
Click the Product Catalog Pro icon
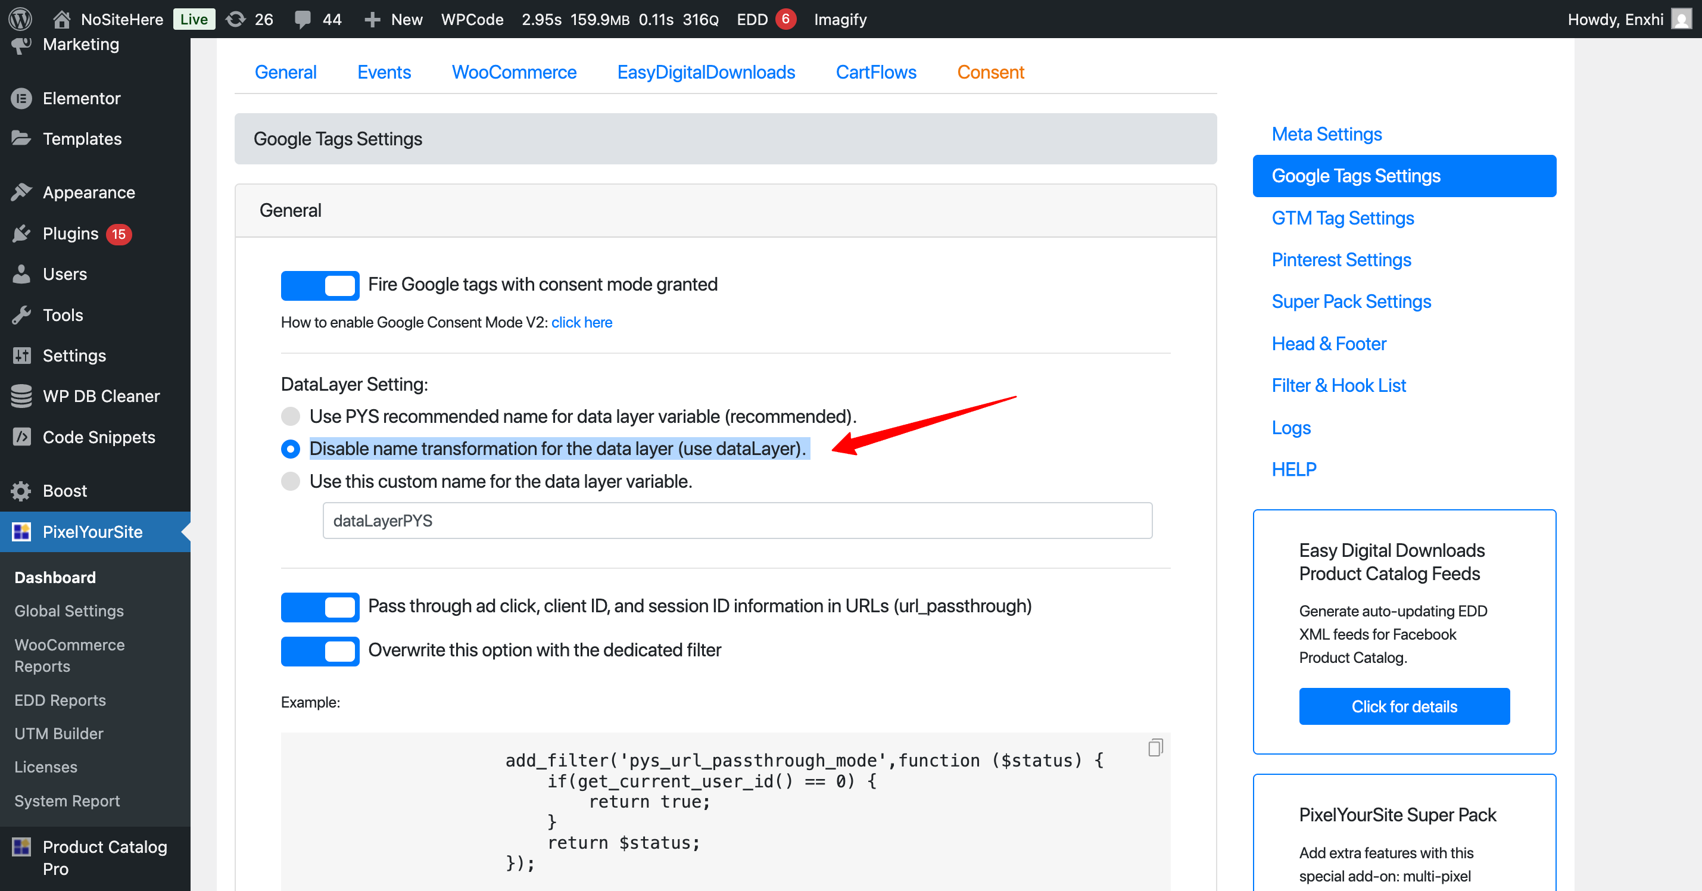(x=21, y=847)
